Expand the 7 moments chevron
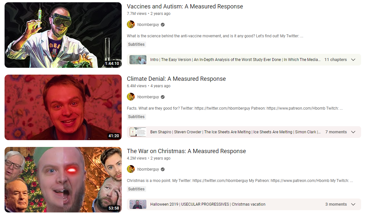The image size is (381, 217). point(353,132)
